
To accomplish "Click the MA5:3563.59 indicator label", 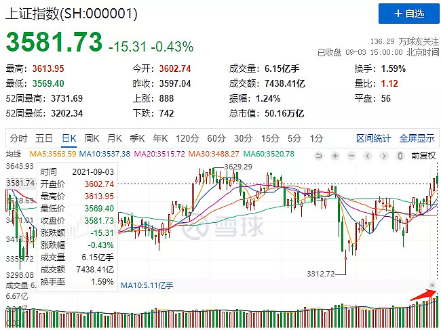I will 53,154.
